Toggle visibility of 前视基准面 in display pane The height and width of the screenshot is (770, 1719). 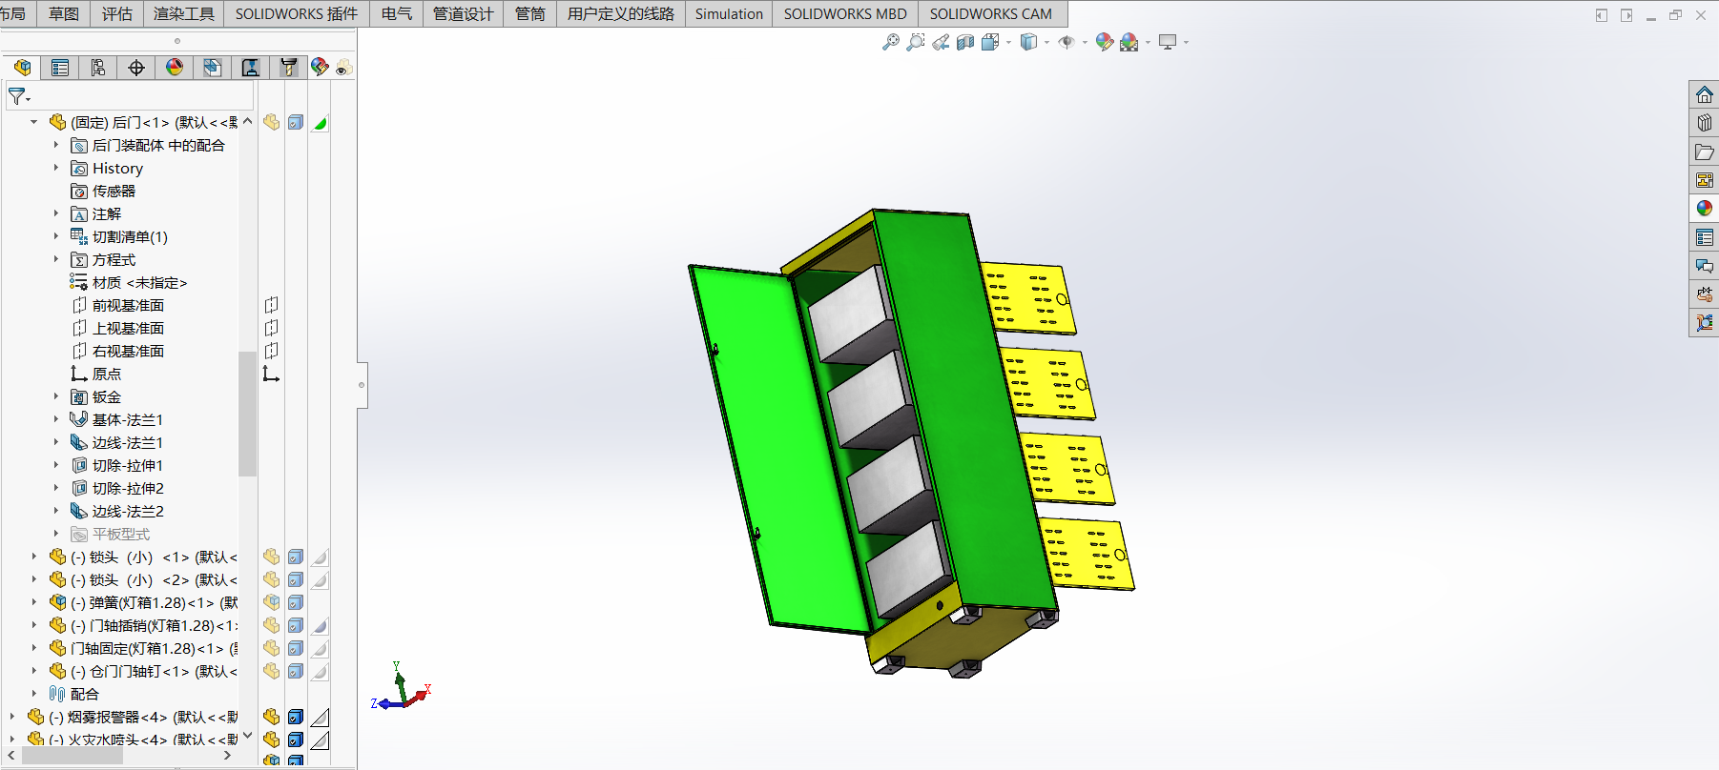coord(272,305)
